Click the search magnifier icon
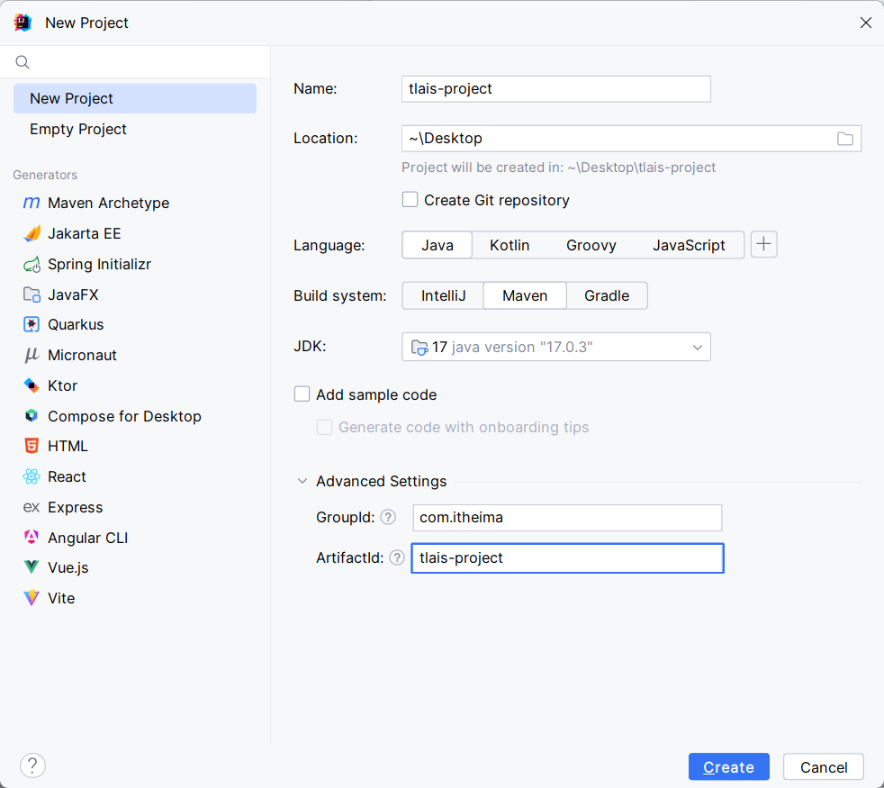This screenshot has height=788, width=884. pyautogui.click(x=22, y=62)
